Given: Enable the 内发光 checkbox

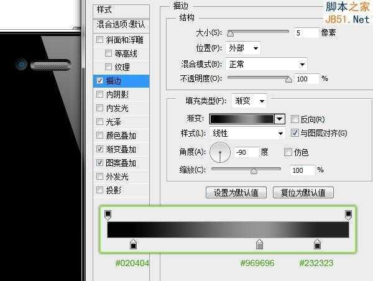Looking at the screenshot, I should (100, 108).
